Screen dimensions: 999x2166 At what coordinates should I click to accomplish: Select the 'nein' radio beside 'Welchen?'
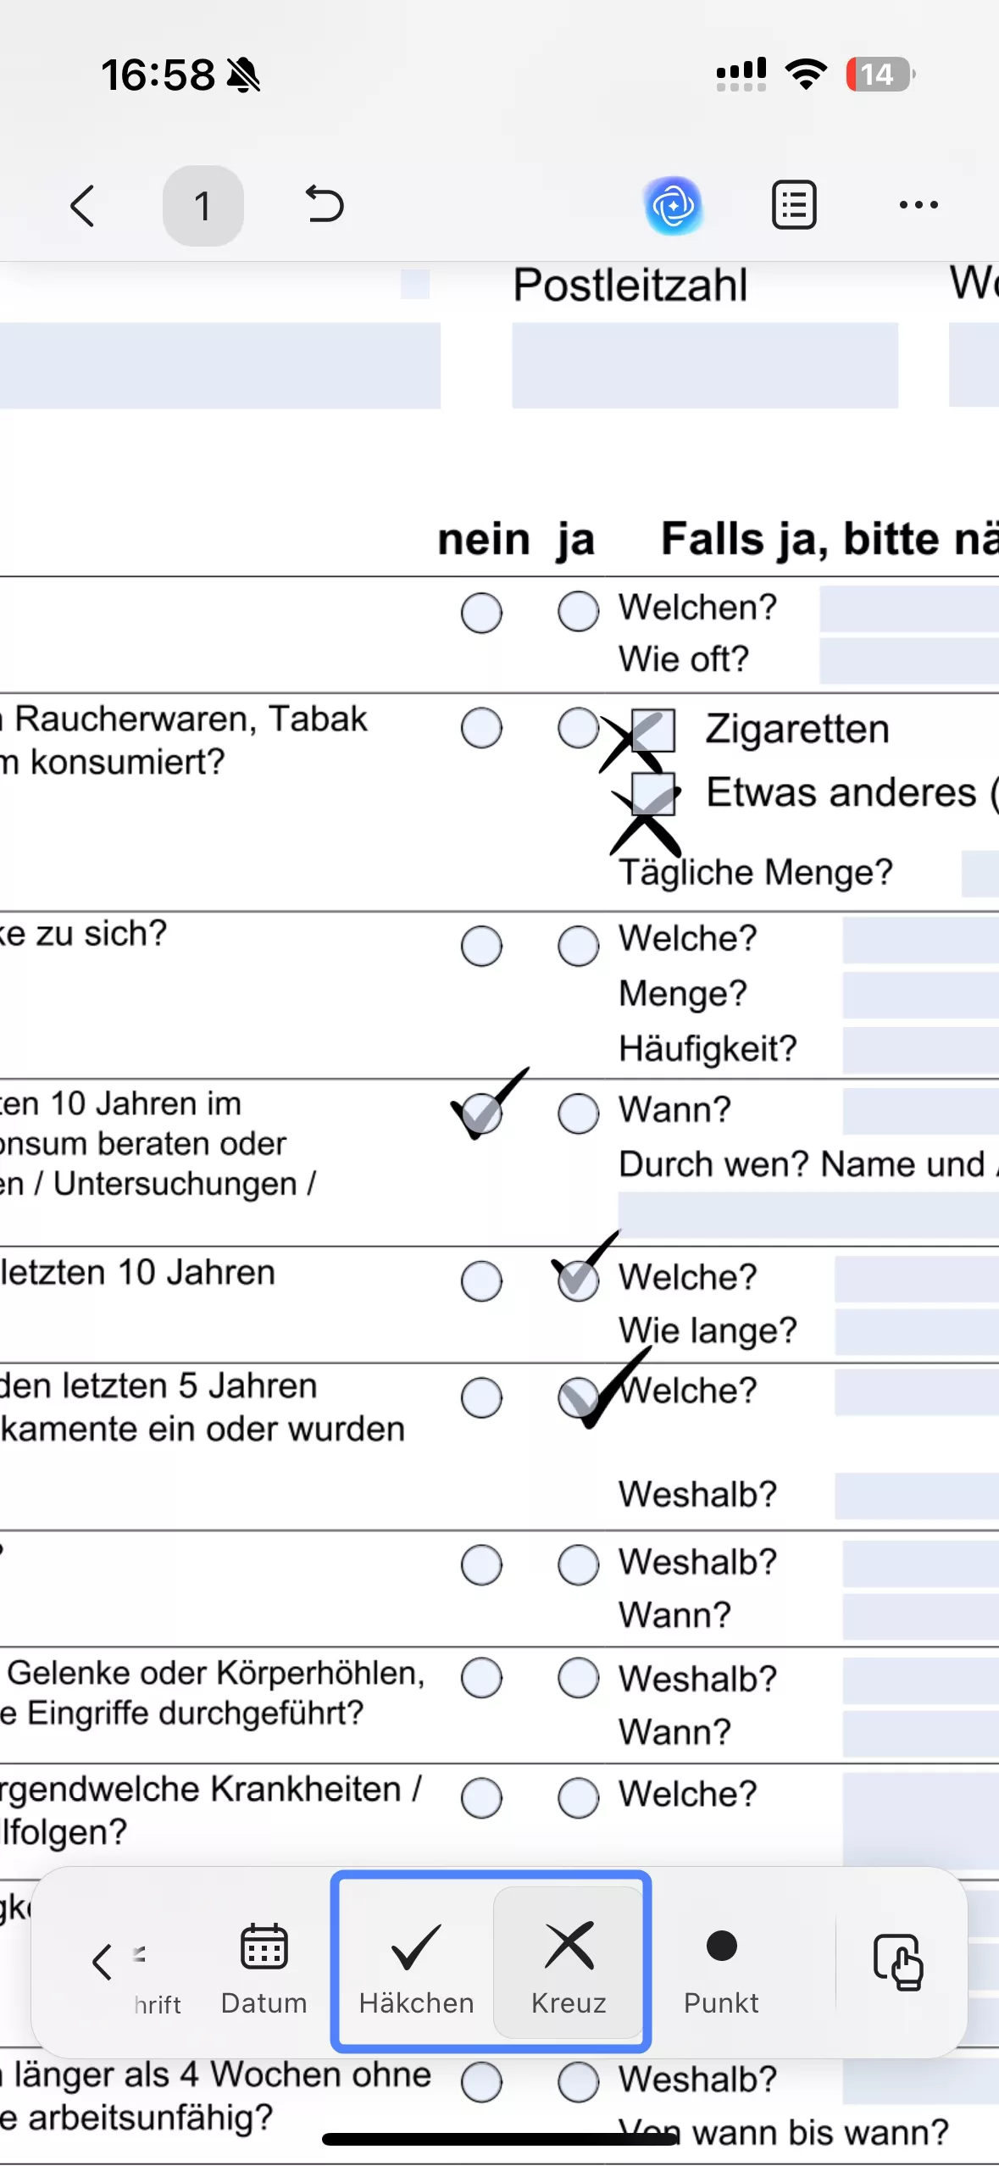click(x=481, y=612)
